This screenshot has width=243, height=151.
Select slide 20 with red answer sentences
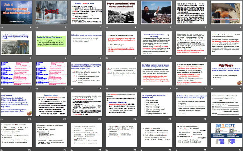click(x=191, y=74)
